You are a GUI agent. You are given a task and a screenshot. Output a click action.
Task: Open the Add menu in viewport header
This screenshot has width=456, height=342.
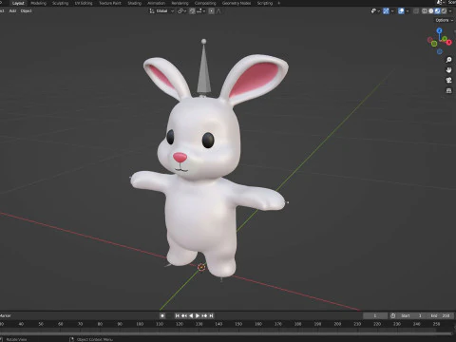pyautogui.click(x=12, y=10)
